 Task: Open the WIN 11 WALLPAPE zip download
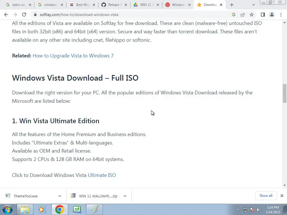(x=98, y=196)
